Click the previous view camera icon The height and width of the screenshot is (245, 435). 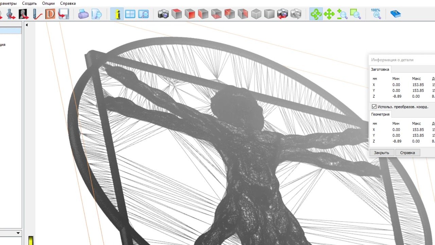(283, 14)
